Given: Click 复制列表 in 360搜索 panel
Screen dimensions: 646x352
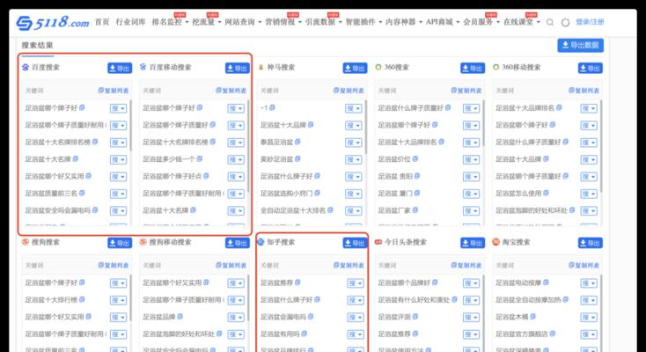Looking at the screenshot, I should pos(466,91).
